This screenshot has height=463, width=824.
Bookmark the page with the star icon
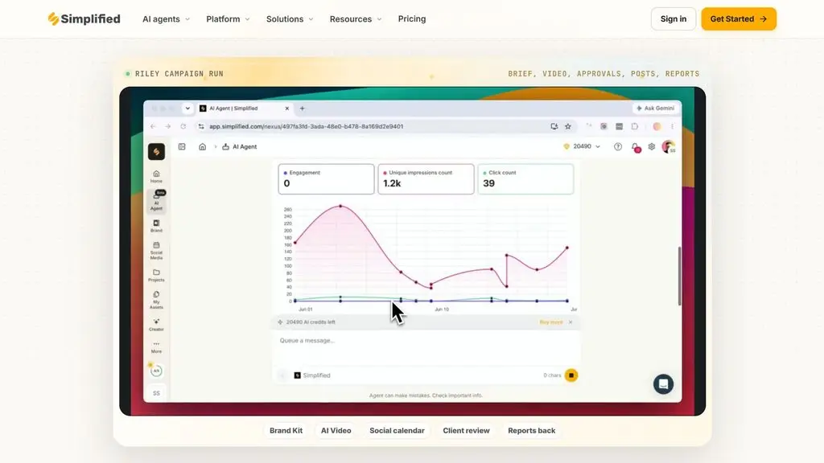pos(568,126)
